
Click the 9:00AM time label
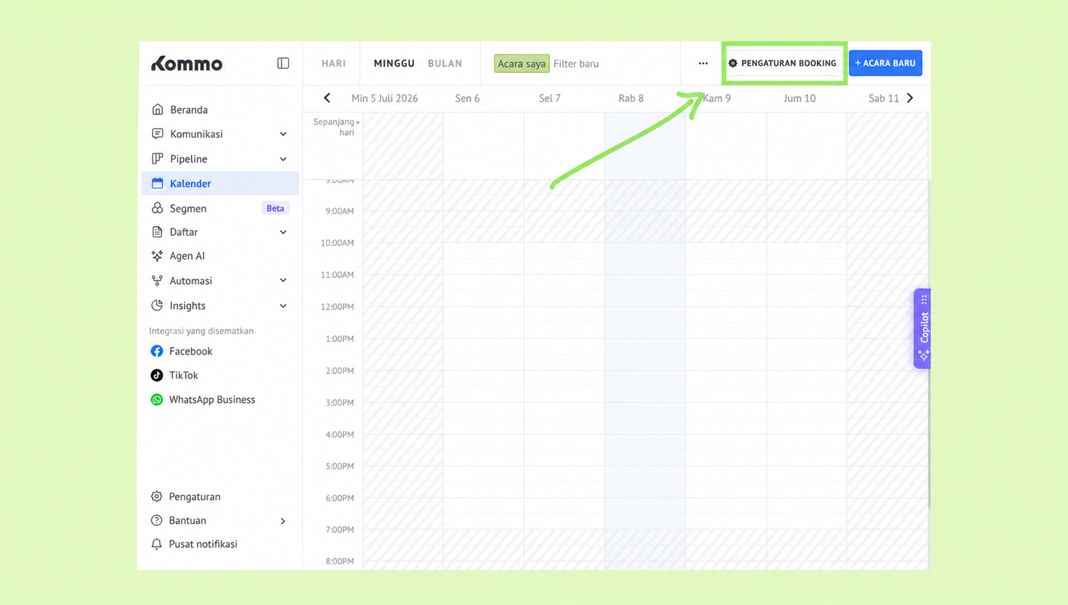(x=340, y=211)
